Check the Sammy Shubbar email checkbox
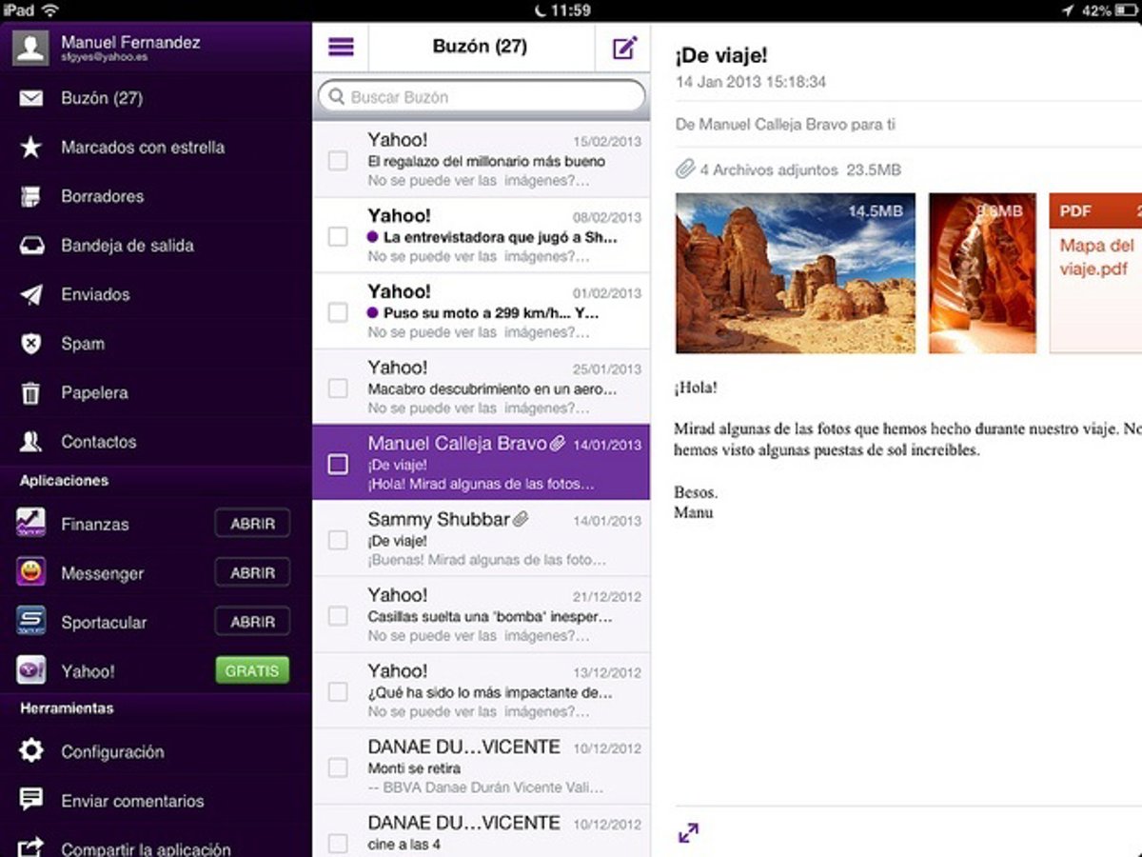1142x857 pixels. coord(338,540)
